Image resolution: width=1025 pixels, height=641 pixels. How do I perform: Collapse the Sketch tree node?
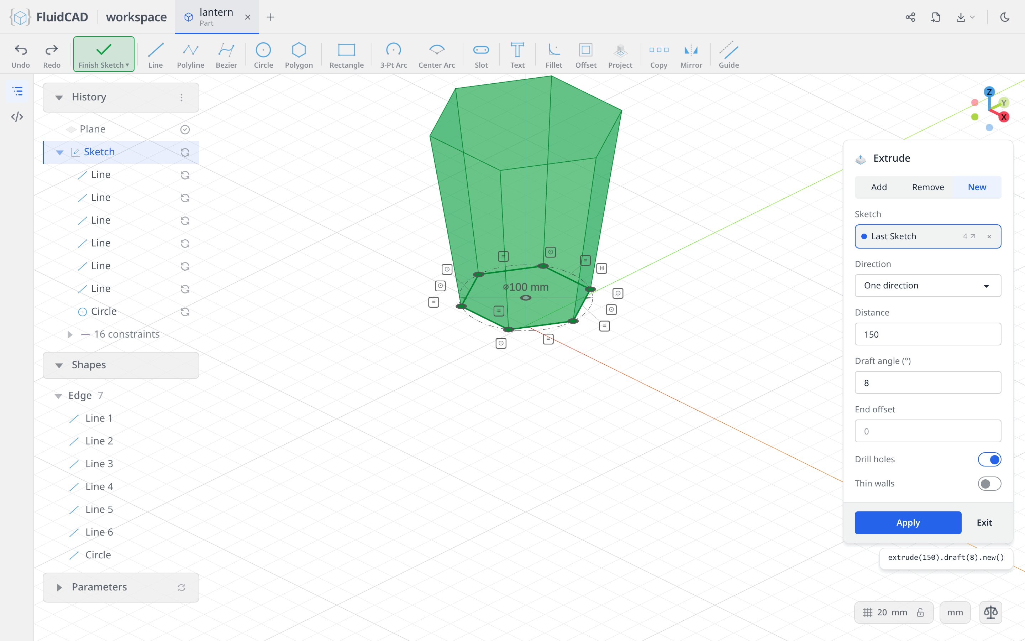(x=60, y=152)
